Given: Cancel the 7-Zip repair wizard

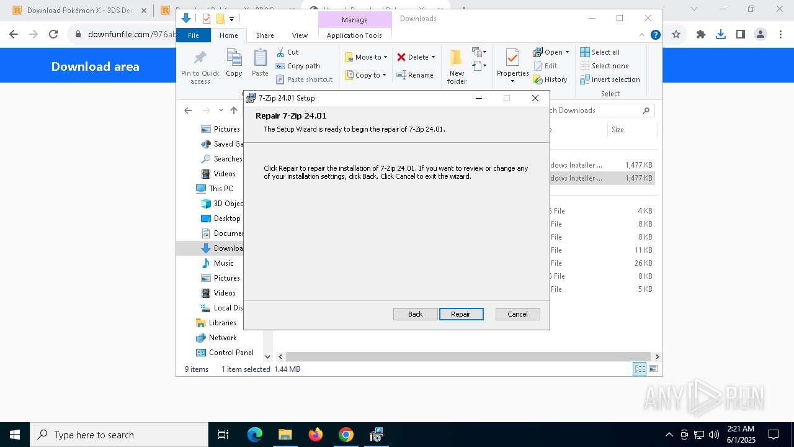Looking at the screenshot, I should [x=517, y=314].
